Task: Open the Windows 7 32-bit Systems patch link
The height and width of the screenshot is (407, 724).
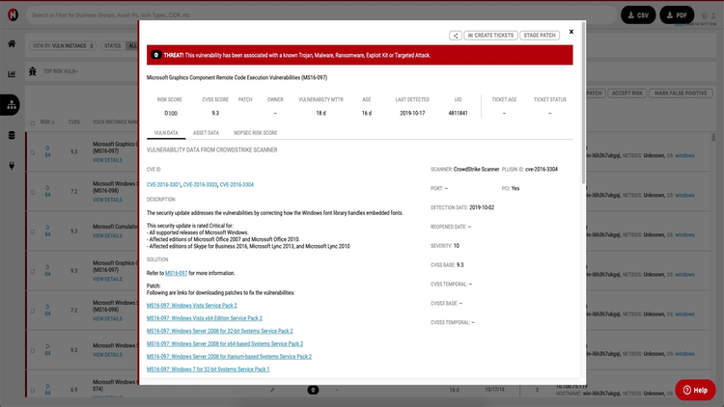Action: tap(208, 369)
